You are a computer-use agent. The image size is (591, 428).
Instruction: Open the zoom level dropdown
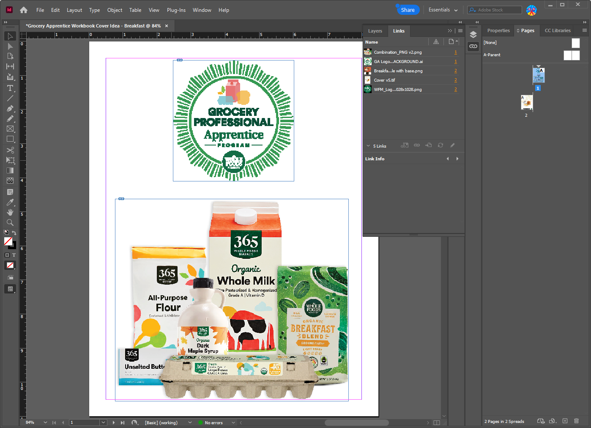tap(45, 423)
